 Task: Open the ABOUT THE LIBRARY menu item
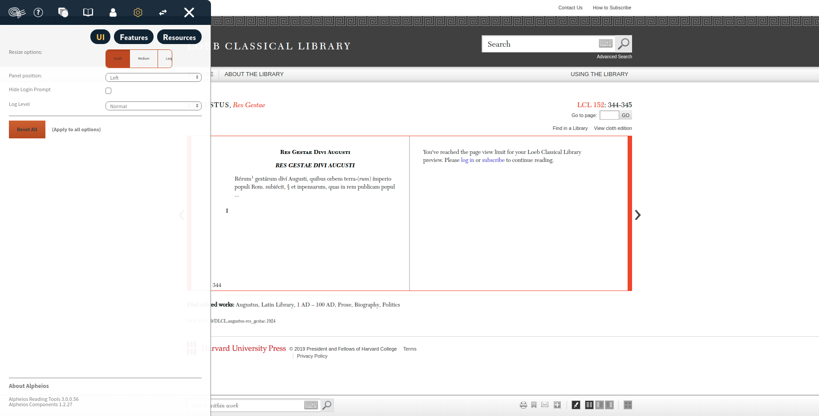pos(254,74)
